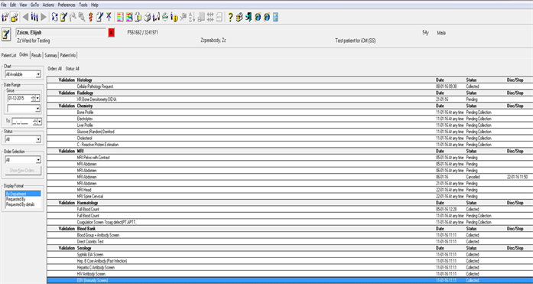Open the Since date calendar dropdown arrow
Image resolution: width=533 pixels, height=284 pixels.
(x=37, y=98)
